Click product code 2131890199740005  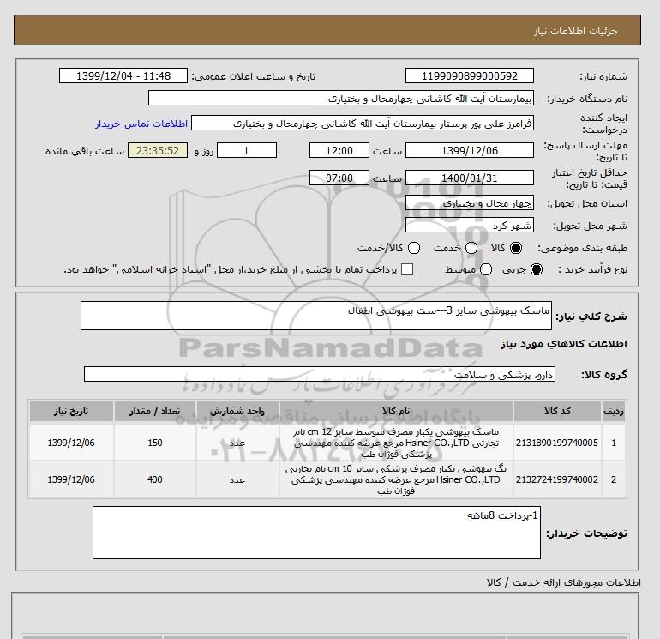coord(557,443)
